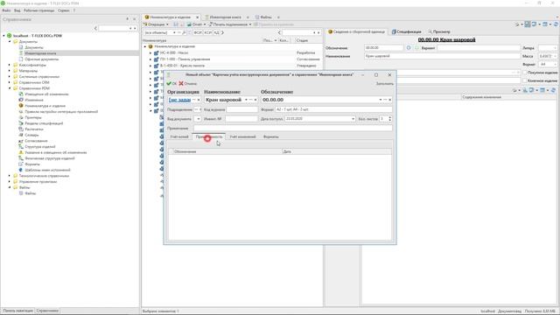Confirm the new card with green OK checkmark
Screen dimensions: 560x315
(171, 84)
